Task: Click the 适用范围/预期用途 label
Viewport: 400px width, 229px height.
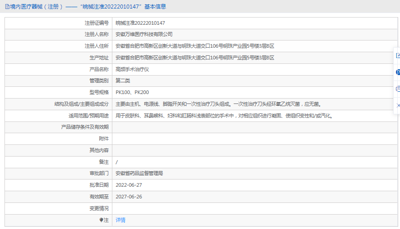Action: (x=89, y=116)
